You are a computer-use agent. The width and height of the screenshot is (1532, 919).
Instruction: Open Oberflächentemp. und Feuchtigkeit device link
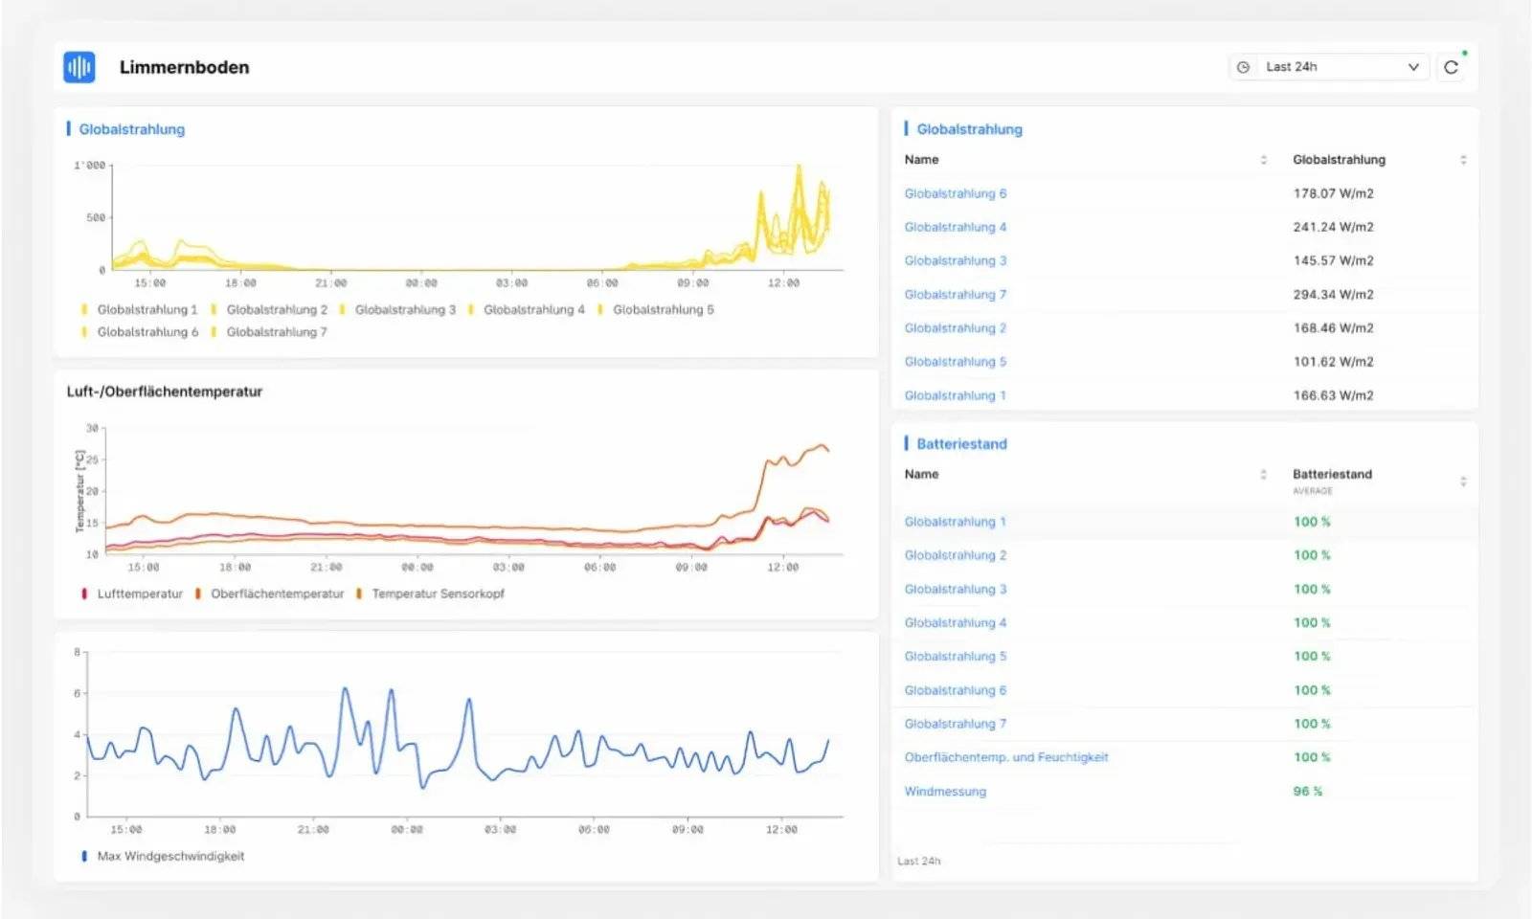(x=1006, y=757)
